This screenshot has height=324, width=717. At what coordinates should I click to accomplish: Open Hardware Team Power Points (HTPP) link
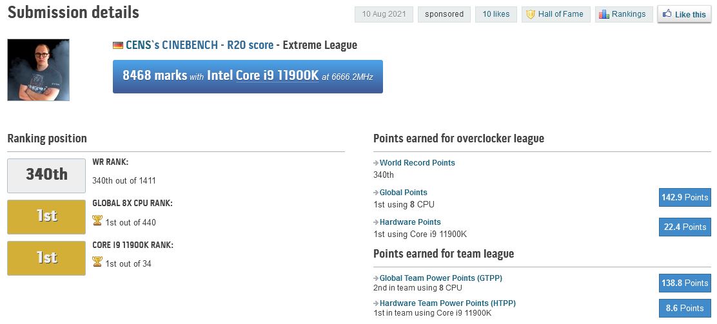(x=447, y=303)
